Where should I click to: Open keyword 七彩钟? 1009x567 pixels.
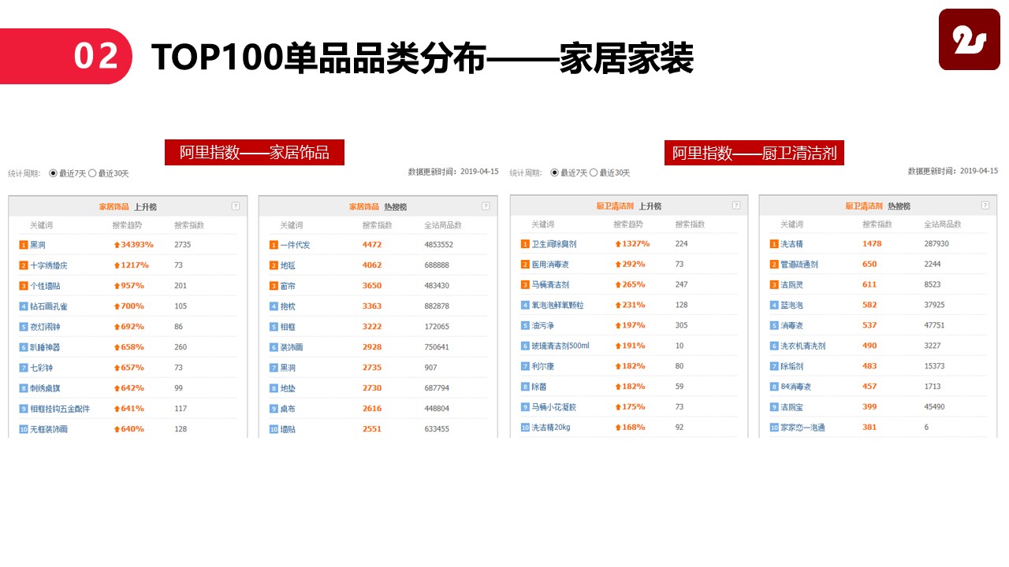coord(41,368)
